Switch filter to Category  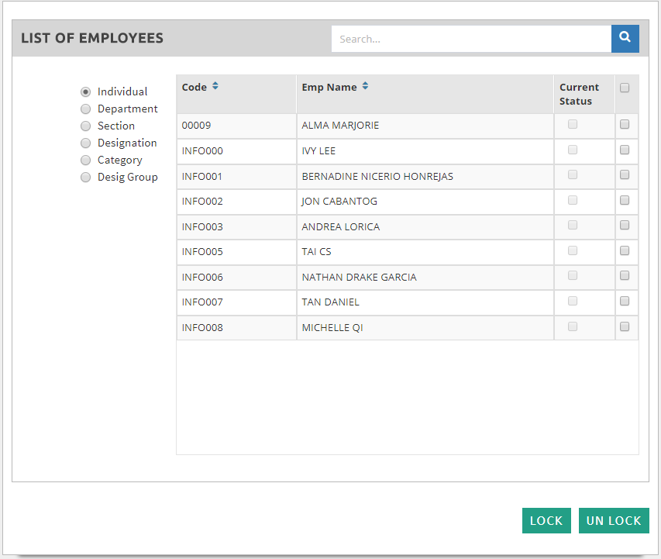pyautogui.click(x=86, y=160)
